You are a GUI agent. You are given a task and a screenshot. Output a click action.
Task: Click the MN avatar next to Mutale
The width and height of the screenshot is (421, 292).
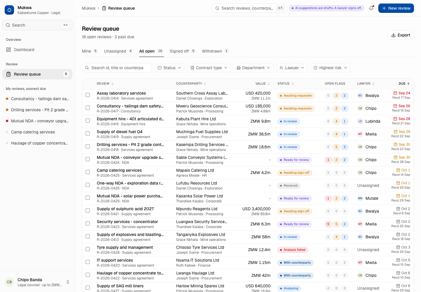pos(360,198)
